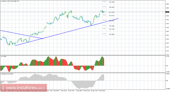The image size is (170, 92).
Task: Click the 3.995 price axis label
Action: [167, 4]
